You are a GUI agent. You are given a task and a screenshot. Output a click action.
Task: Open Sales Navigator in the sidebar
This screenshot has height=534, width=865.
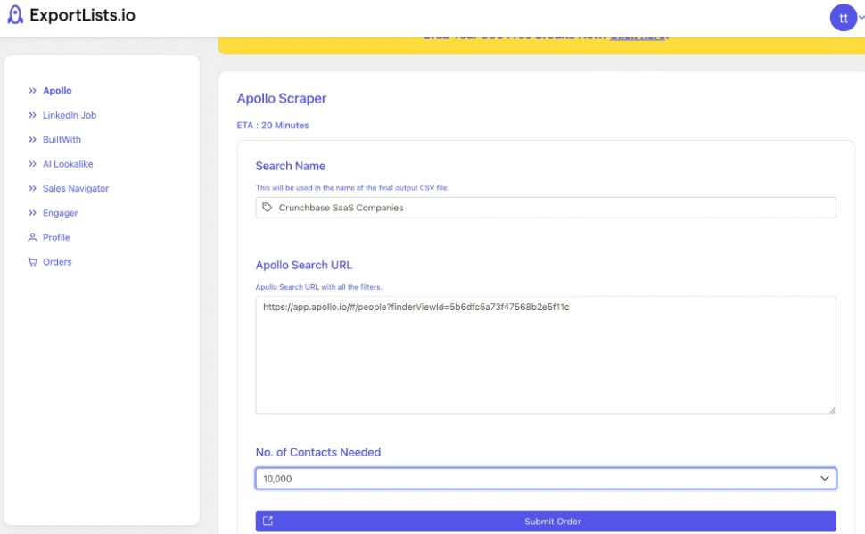pos(76,189)
